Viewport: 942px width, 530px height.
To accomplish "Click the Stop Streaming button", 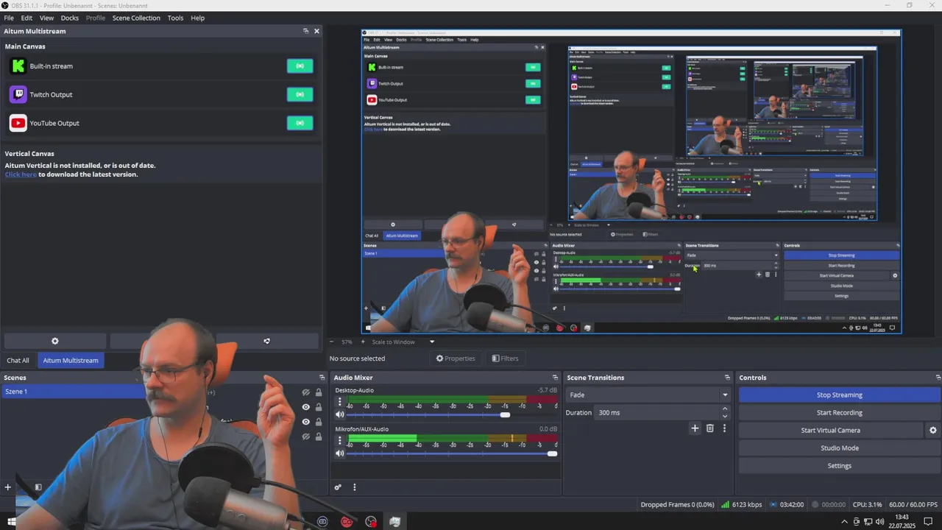I will pos(839,395).
